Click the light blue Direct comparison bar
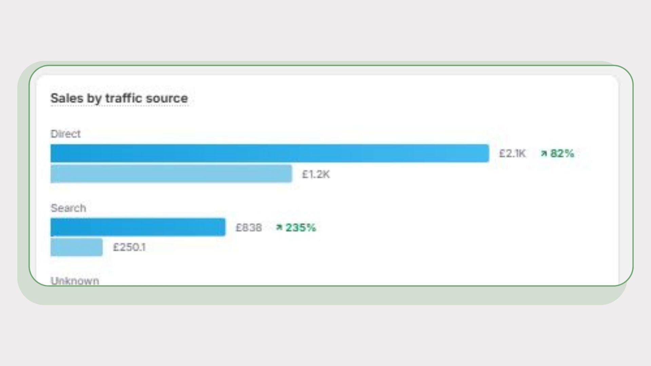This screenshot has height=366, width=651. pos(171,174)
